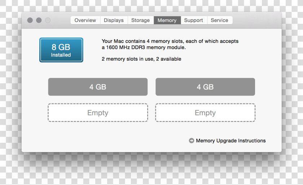Click the '8 GB' text in the badge
Image resolution: width=303 pixels, height=185 pixels.
[61, 47]
